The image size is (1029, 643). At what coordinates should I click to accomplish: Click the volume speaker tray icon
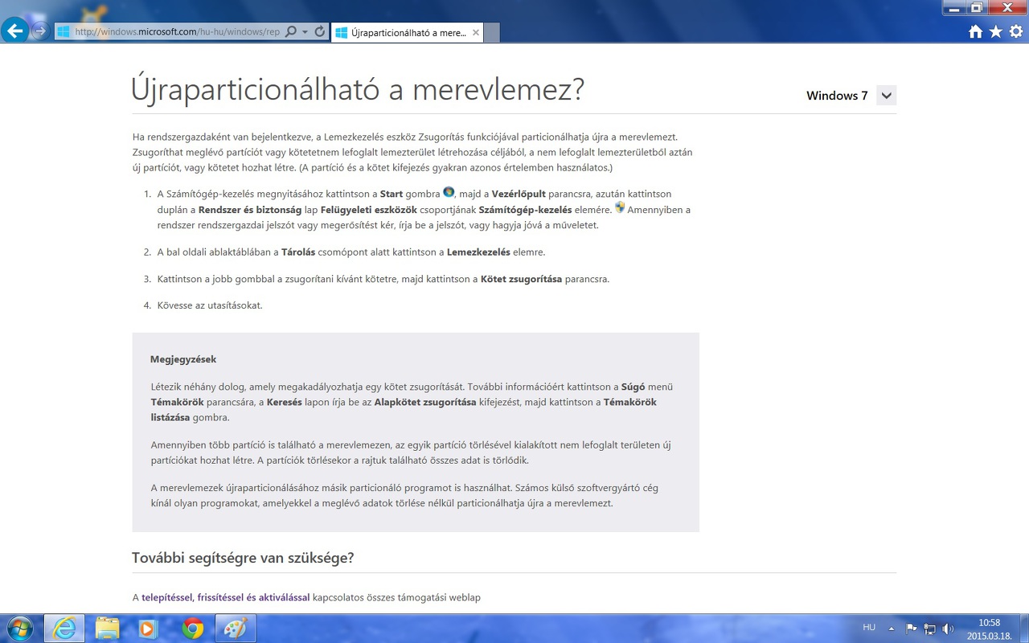948,629
